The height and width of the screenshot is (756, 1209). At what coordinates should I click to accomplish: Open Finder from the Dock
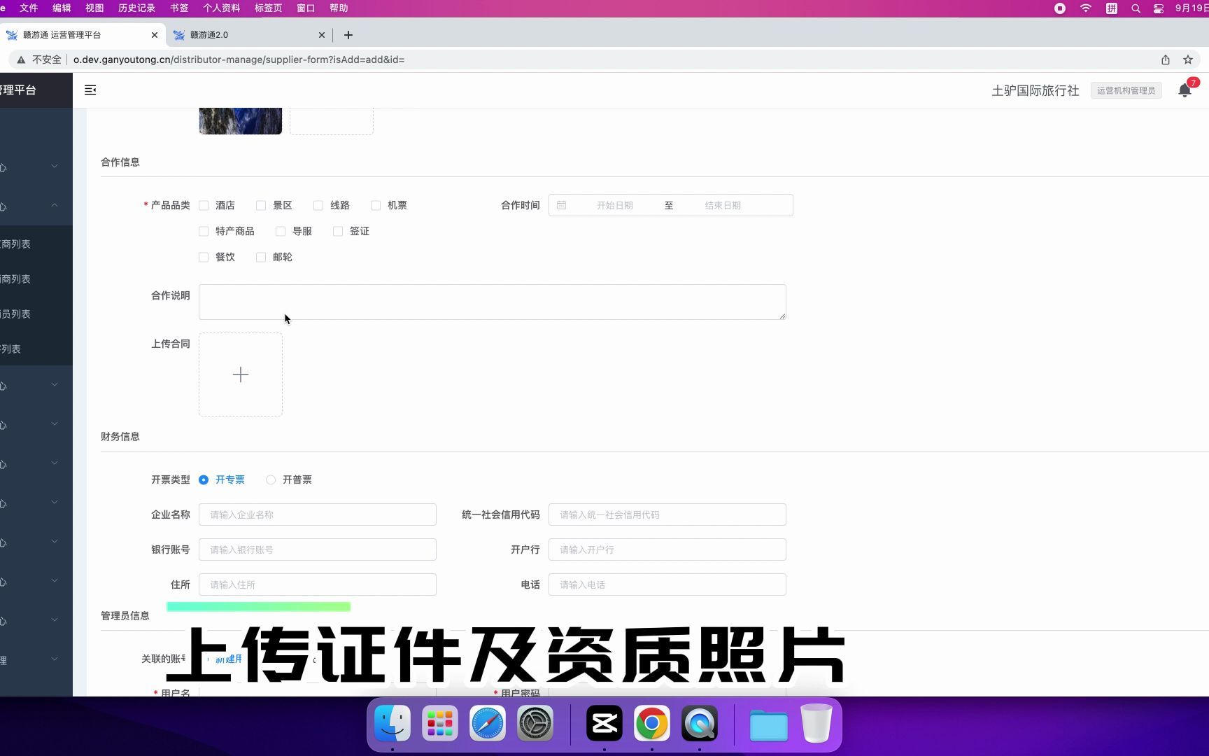click(x=393, y=723)
